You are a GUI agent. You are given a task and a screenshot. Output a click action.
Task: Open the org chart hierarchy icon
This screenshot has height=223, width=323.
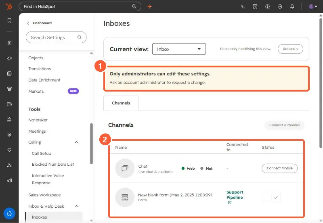[9, 165]
